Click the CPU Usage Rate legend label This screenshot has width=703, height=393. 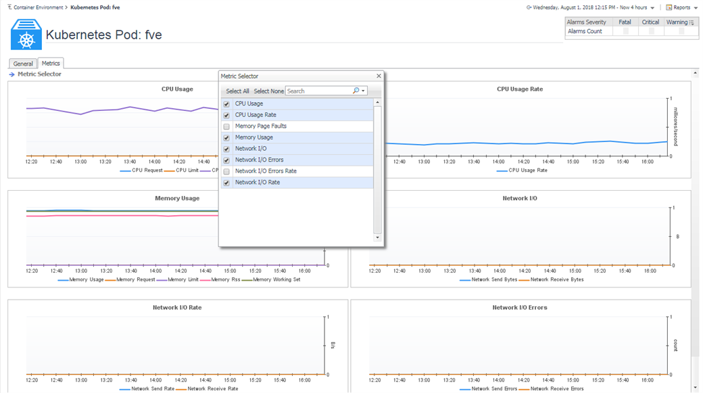[x=528, y=170]
